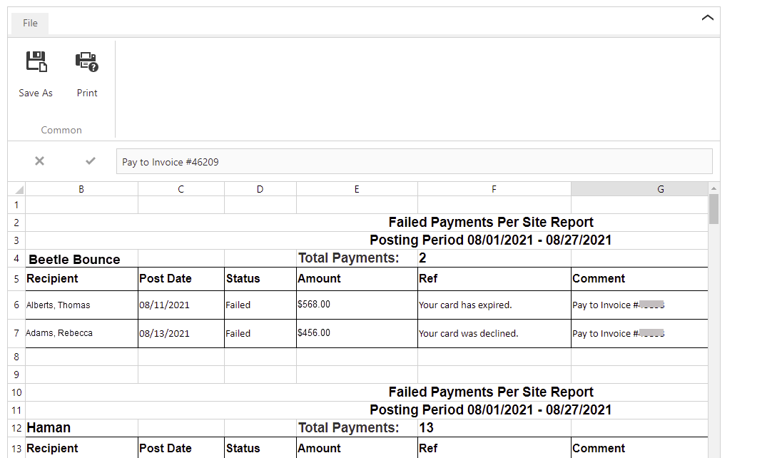The image size is (782, 458).
Task: Select row 4 header
Action: (16, 258)
